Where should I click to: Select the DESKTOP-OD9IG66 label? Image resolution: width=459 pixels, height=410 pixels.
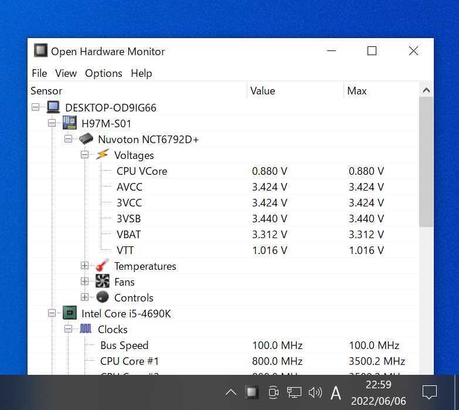(111, 108)
